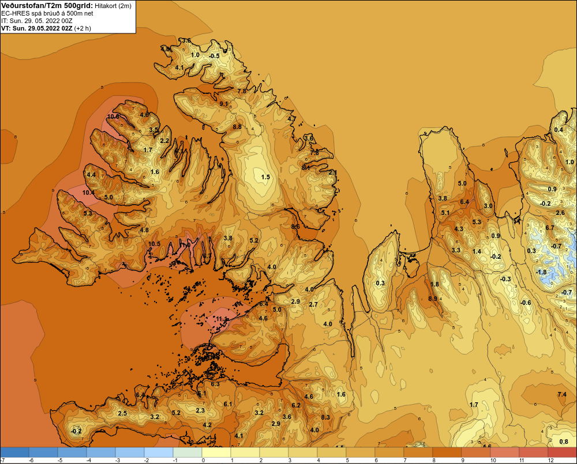Click the legend swatch between -5 and -4
This screenshot has height=464, width=577.
pos(72,452)
